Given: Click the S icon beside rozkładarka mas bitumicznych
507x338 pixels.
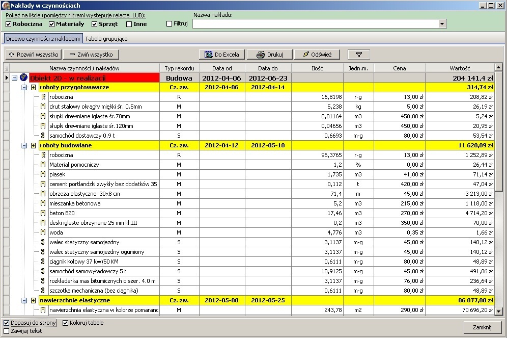Looking at the screenshot, I should (43, 281).
